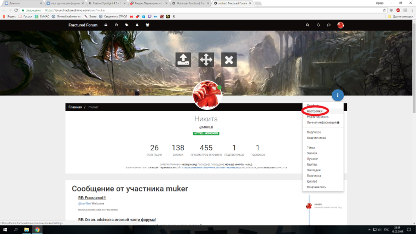Switch to the Feature Spotlight browser tab
Screen dimensions: 416x234
pyautogui.click(x=107, y=3)
